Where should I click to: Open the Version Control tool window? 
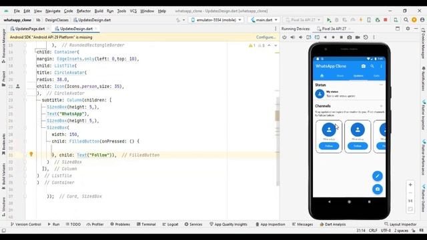[26, 224]
